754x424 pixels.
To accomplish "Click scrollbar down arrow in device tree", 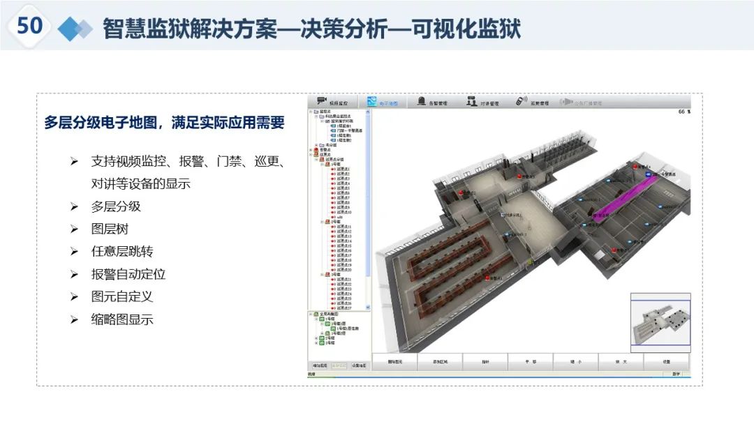I will (x=369, y=307).
